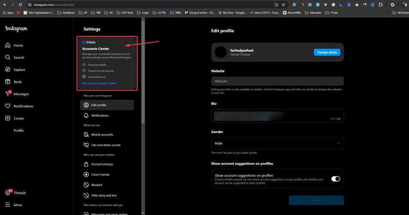Click the address bar URL
The height and width of the screenshot is (215, 409).
coord(54,4)
